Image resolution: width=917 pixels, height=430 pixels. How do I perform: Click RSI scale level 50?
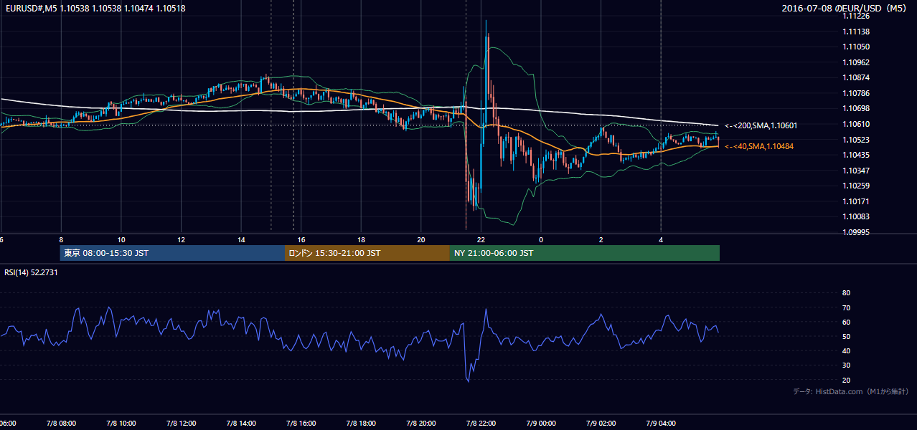pos(846,336)
